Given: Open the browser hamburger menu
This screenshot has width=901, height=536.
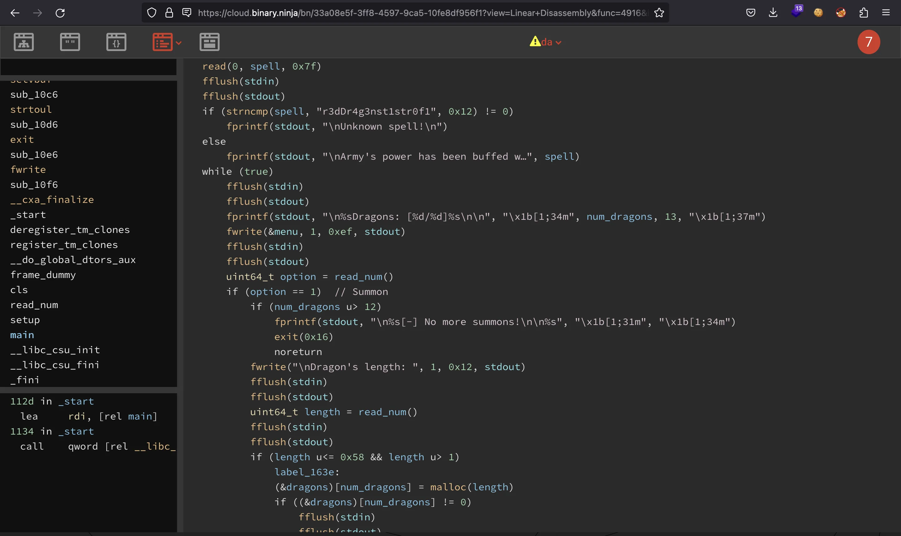Looking at the screenshot, I should click(886, 13).
